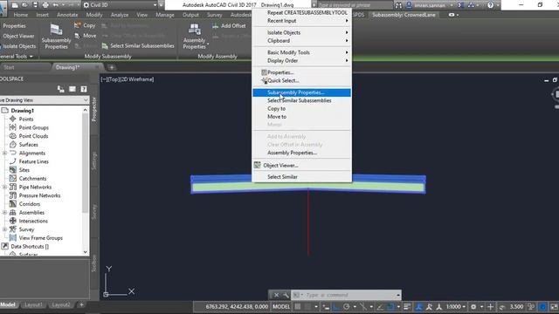Image resolution: width=559 pixels, height=314 pixels.
Task: Open the Assembly Properties ribbon button
Action: [194, 36]
